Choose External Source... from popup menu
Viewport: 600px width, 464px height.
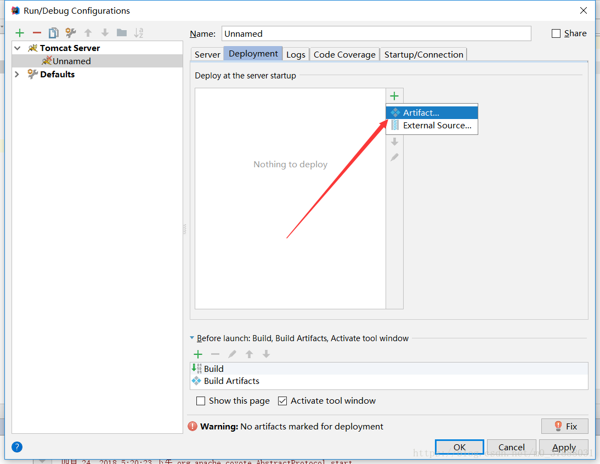click(x=432, y=126)
